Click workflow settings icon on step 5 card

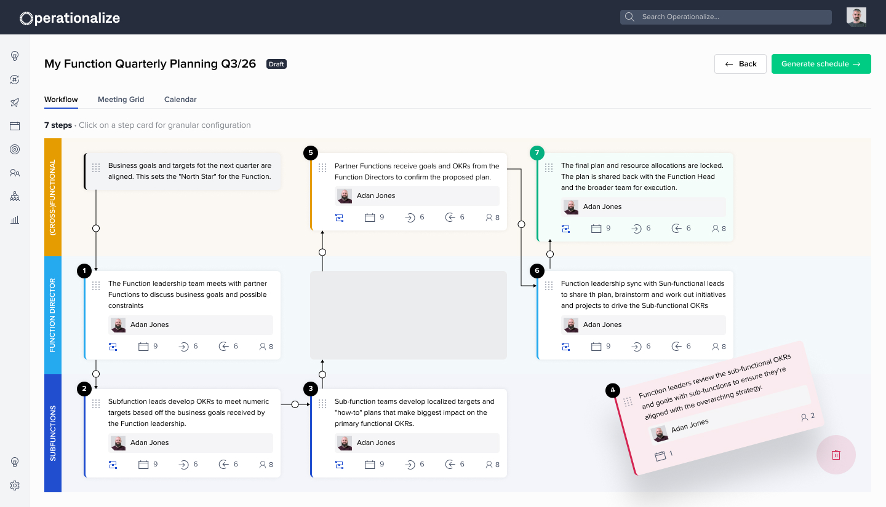pyautogui.click(x=339, y=218)
